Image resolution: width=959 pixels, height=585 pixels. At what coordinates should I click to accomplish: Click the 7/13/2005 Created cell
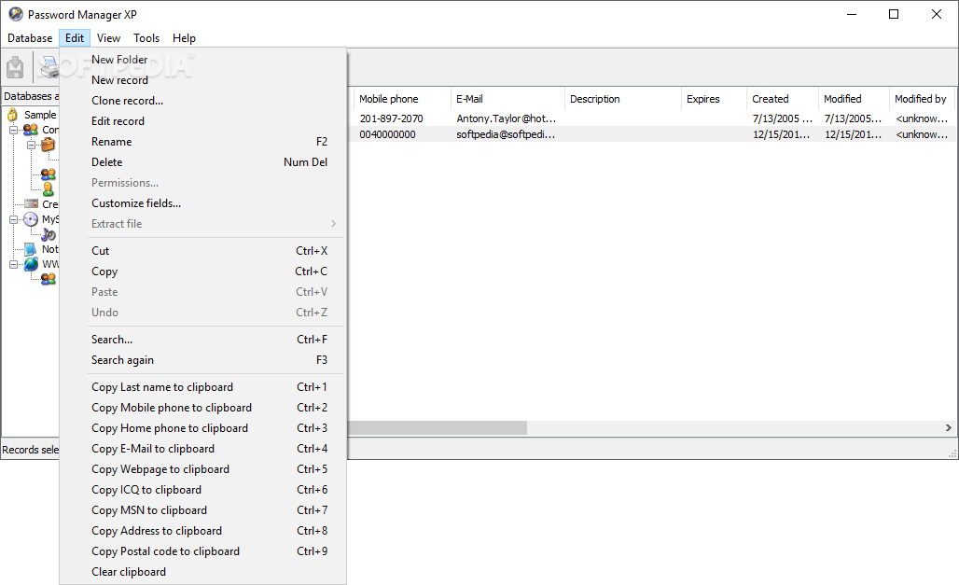pyautogui.click(x=783, y=118)
